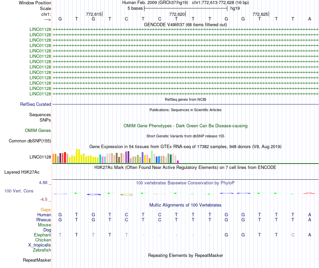Click the red conservation peak in PhyloP track
Image resolution: width=319 pixels, height=268 pixels.
309,193
